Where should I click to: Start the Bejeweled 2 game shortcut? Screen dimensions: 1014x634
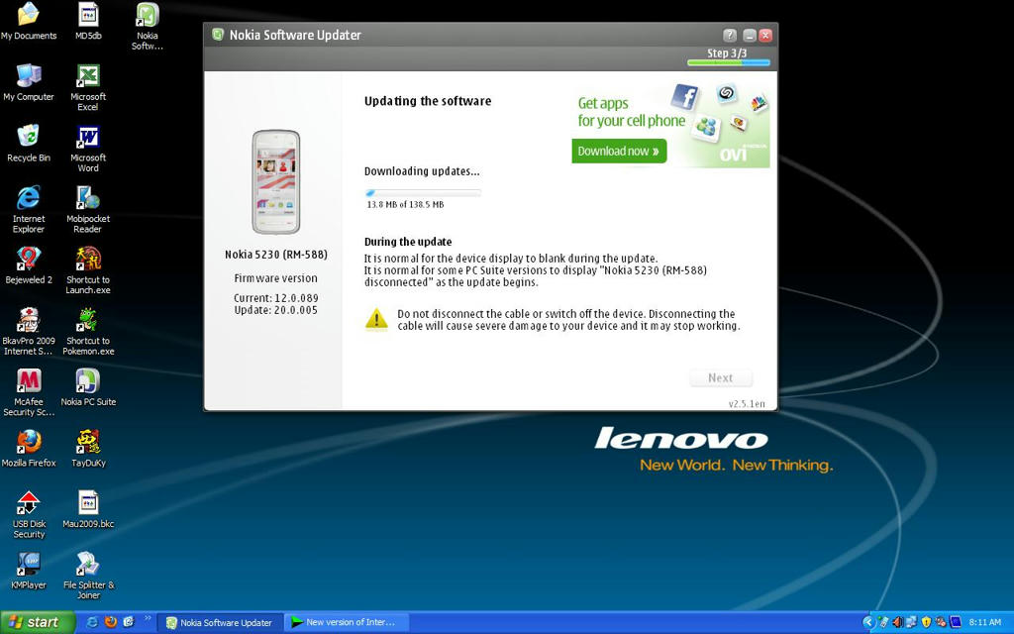29,265
